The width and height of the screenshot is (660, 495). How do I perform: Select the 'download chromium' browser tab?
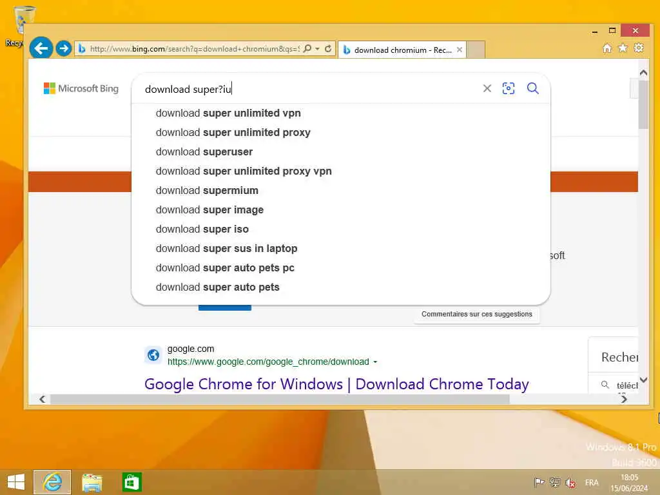click(402, 50)
